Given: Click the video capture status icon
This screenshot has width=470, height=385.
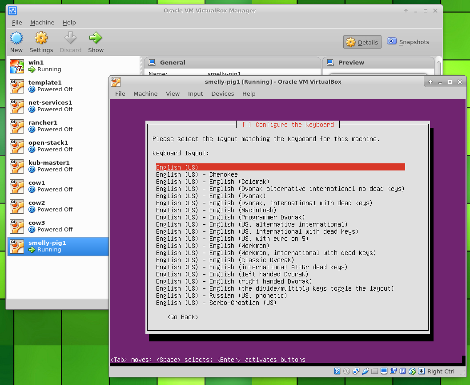Looking at the screenshot, I should click(393, 371).
